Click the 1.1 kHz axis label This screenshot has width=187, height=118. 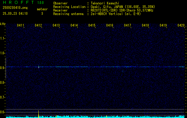pos(2,38)
